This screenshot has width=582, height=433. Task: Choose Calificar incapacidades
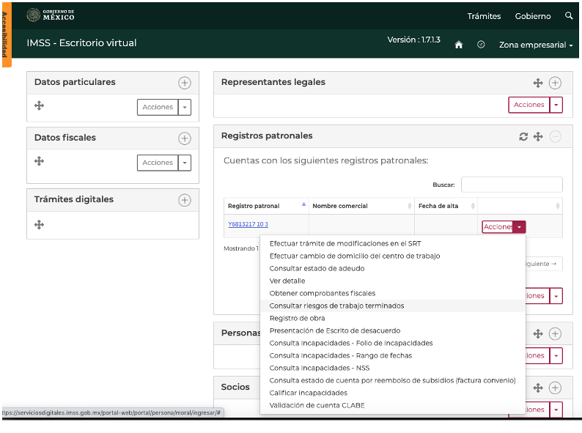pyautogui.click(x=308, y=393)
